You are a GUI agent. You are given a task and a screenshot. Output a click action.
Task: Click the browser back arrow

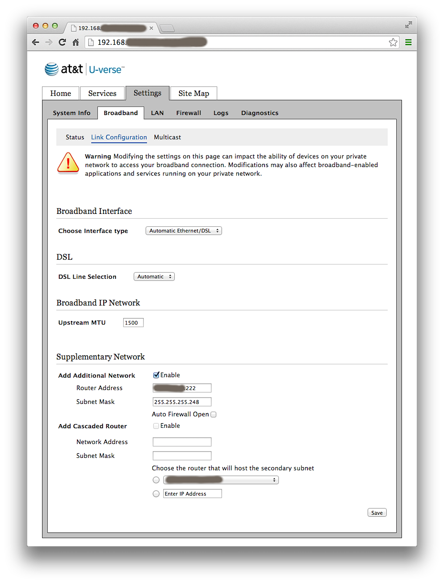coord(36,42)
